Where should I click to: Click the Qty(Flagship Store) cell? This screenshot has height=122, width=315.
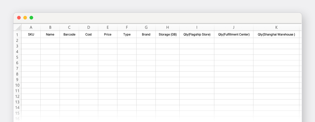(x=197, y=35)
